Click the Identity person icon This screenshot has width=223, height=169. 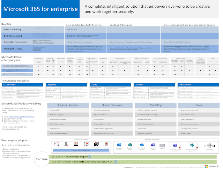click(x=66, y=144)
